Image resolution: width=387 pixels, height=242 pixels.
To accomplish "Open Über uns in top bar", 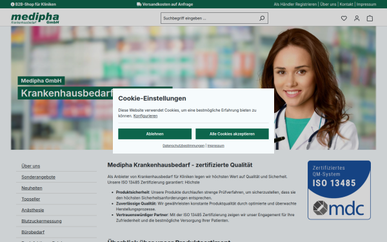I will [328, 5].
